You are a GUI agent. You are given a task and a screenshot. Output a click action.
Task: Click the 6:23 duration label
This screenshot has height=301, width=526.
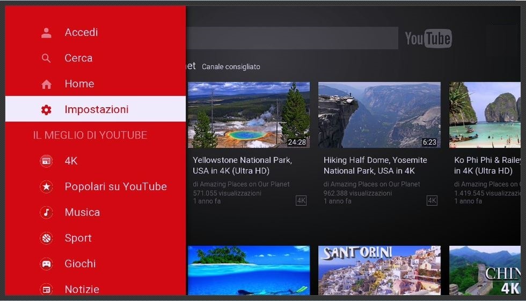click(x=429, y=142)
